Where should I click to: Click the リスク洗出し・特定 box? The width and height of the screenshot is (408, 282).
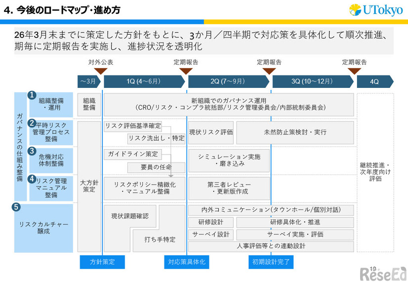pos(156,138)
